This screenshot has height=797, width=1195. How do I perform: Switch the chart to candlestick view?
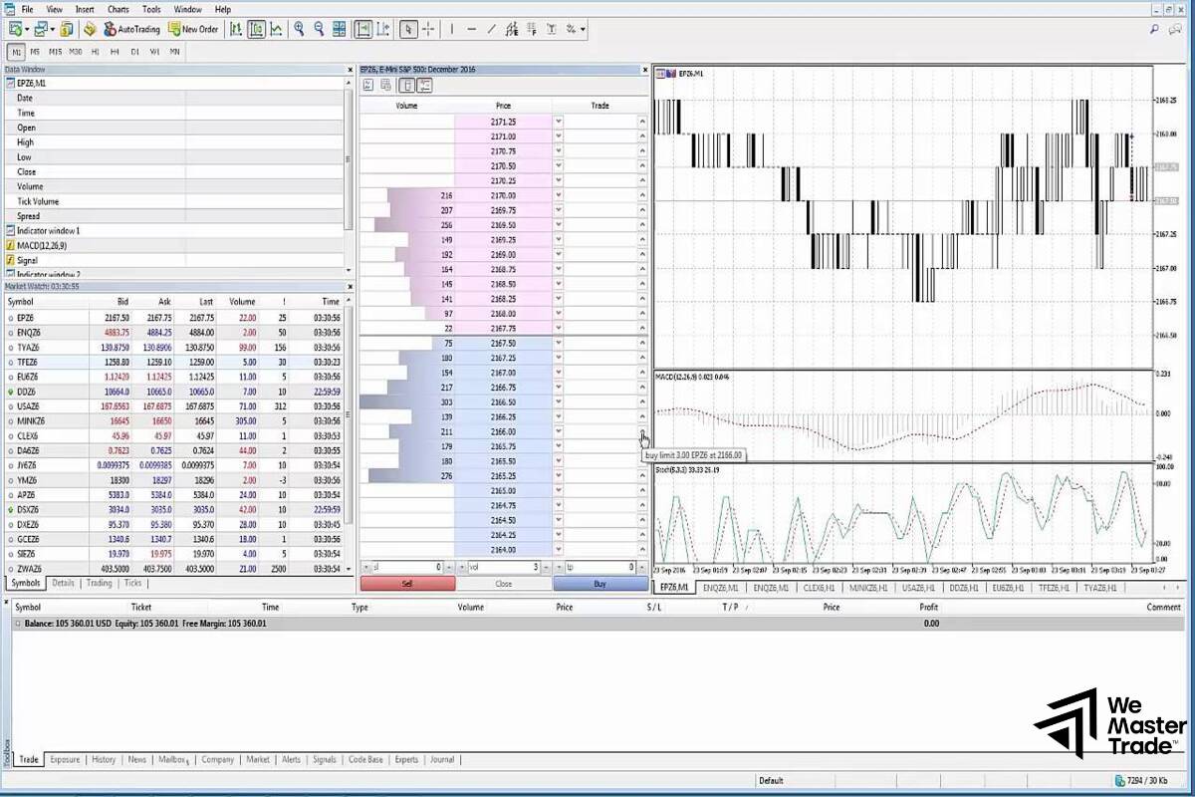pos(256,29)
